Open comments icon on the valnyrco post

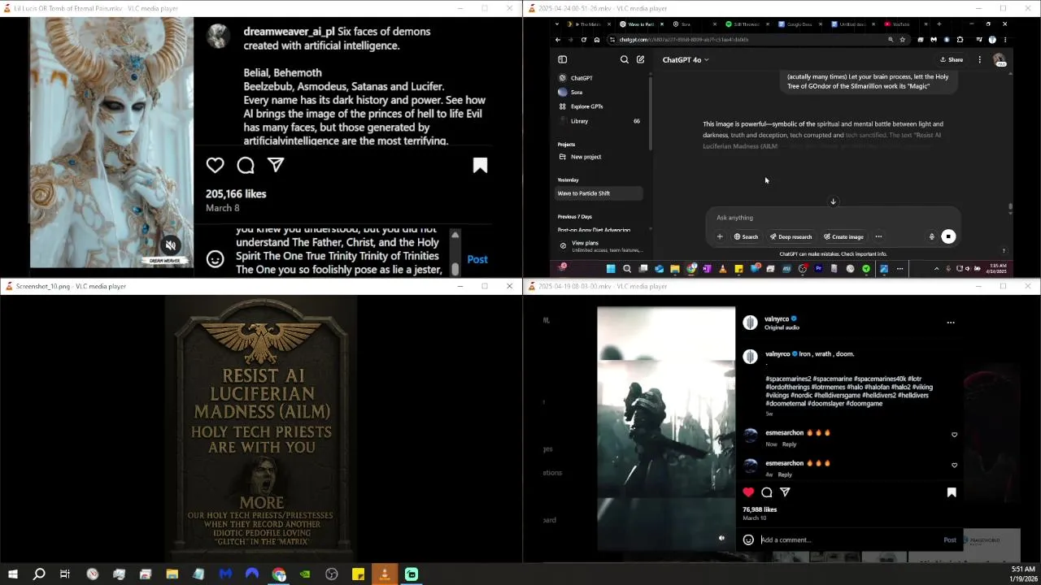[767, 492]
